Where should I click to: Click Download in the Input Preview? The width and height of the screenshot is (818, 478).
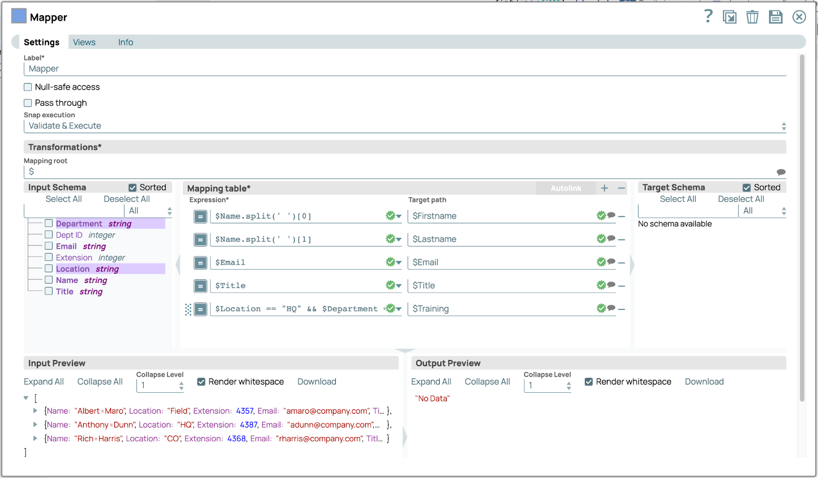click(316, 381)
